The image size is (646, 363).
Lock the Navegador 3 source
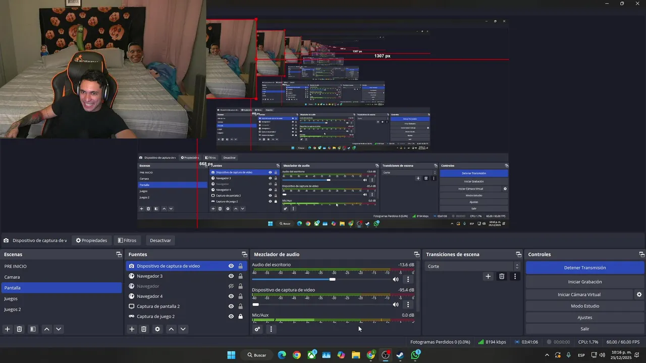[240, 276]
